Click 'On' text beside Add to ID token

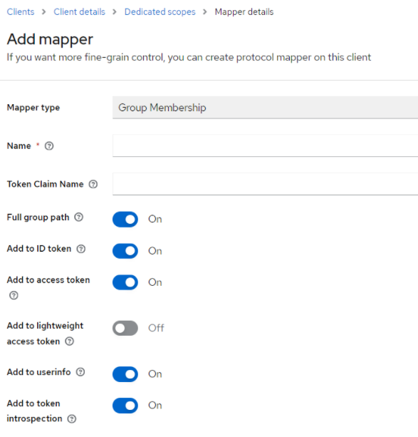[x=155, y=251]
